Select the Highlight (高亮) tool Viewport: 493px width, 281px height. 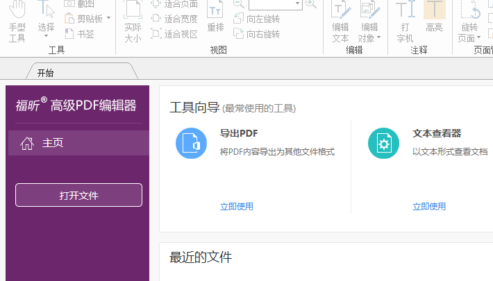coord(434,17)
